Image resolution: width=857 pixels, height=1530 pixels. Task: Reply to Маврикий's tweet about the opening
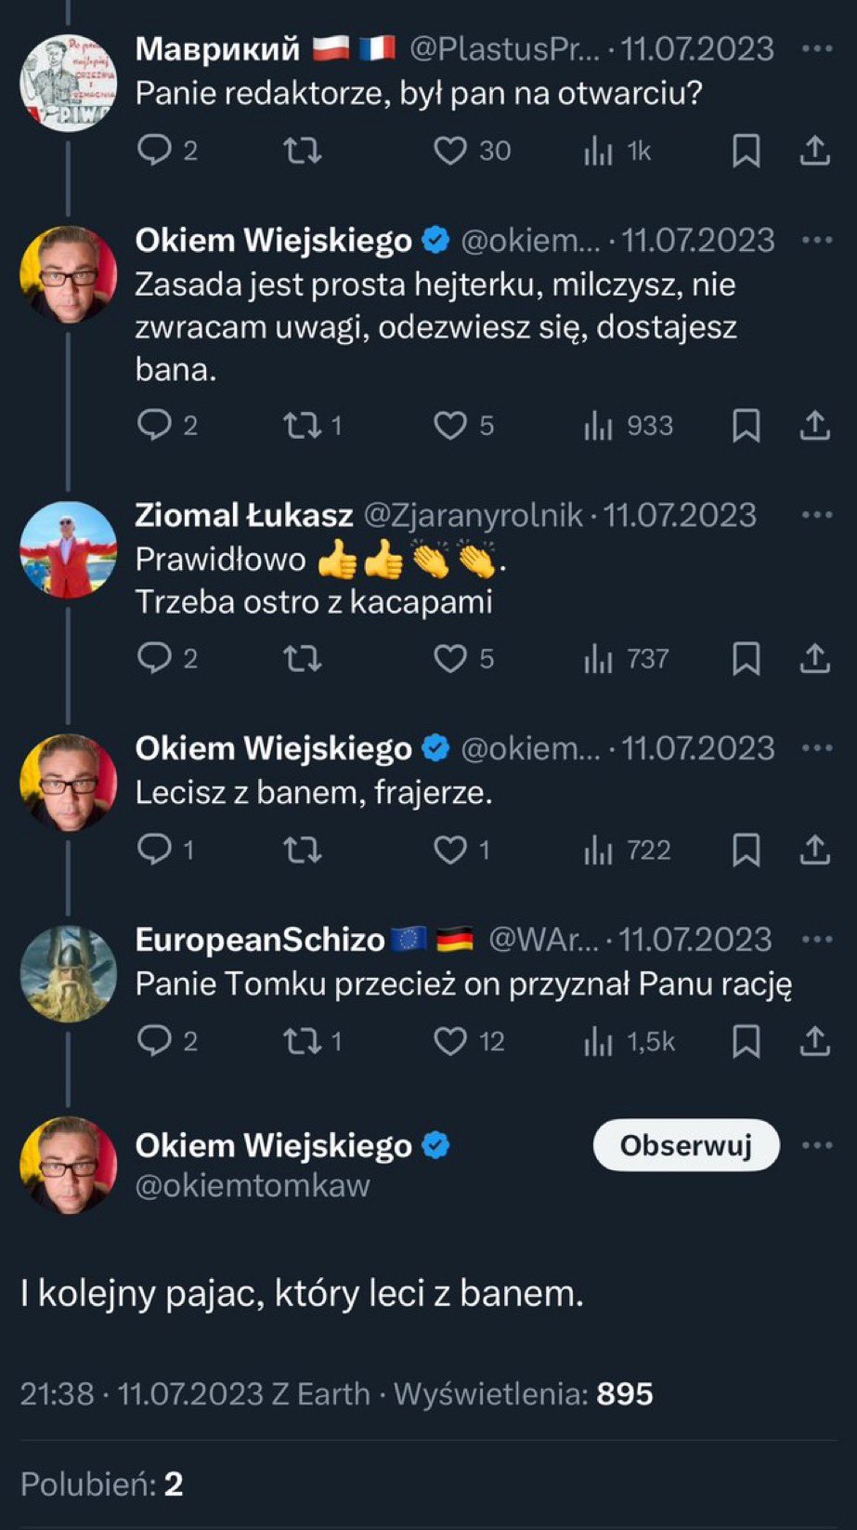[154, 151]
